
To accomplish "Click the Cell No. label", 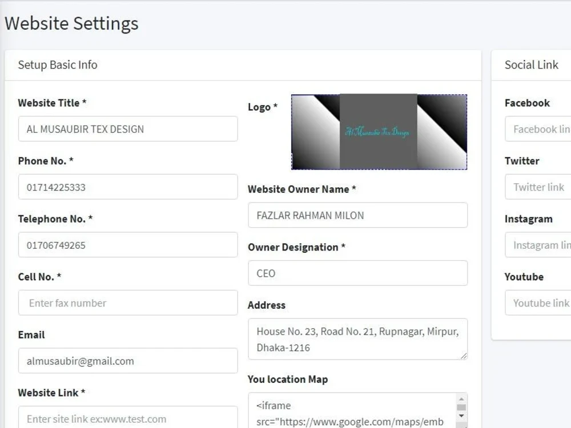I will pyautogui.click(x=39, y=277).
